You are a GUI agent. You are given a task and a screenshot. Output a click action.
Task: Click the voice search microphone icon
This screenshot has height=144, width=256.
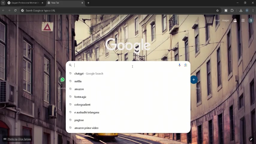180,65
